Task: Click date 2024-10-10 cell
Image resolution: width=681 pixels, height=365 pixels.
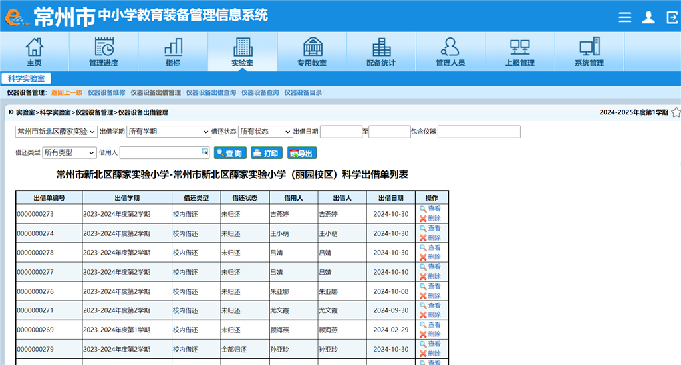Action: [391, 272]
